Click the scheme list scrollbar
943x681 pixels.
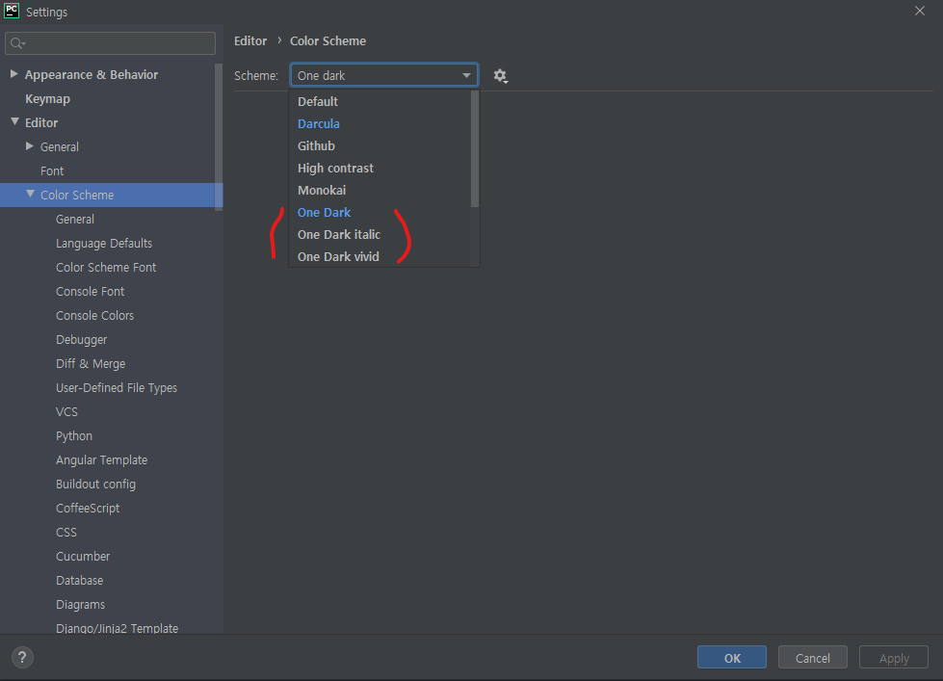click(475, 148)
